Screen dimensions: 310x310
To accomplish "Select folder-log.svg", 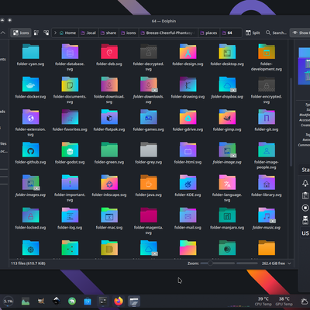I will pos(70,219).
